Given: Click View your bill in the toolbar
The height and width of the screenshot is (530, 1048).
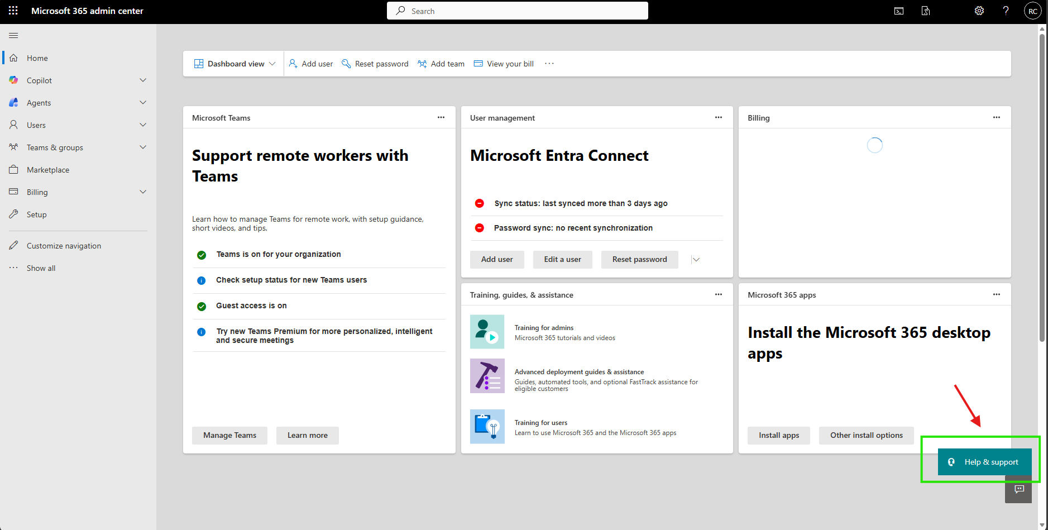Looking at the screenshot, I should pos(504,64).
